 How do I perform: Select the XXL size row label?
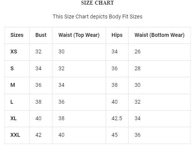[x=15, y=135]
